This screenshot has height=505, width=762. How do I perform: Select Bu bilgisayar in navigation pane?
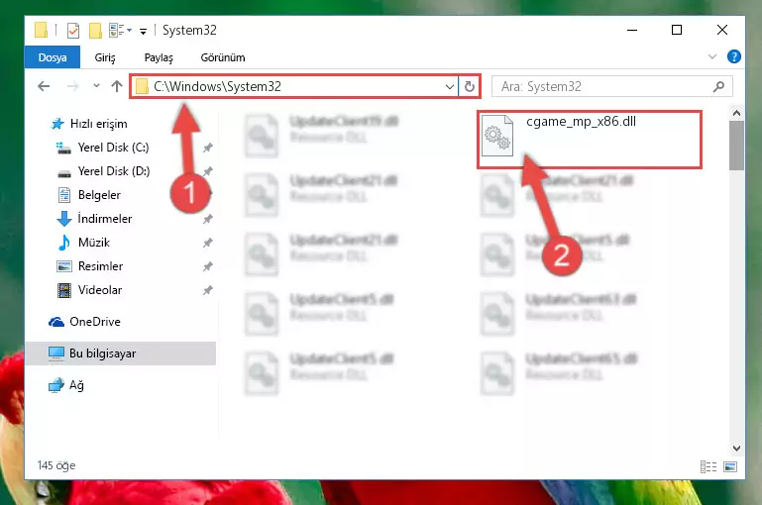click(121, 353)
